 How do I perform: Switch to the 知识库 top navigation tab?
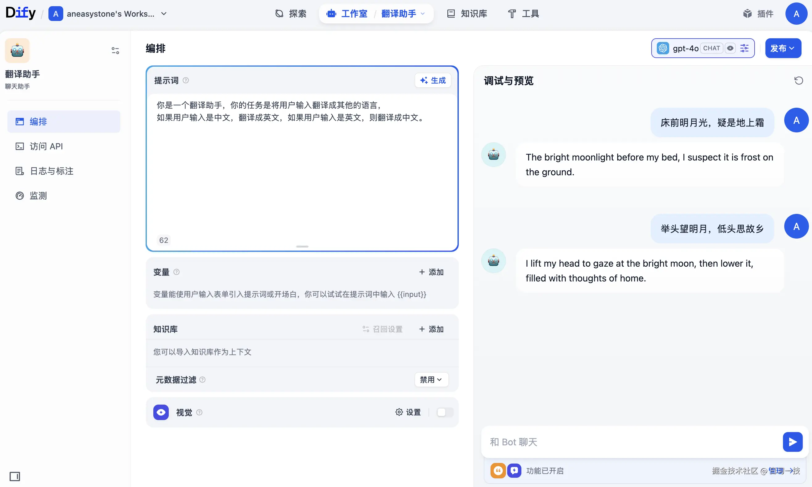467,14
